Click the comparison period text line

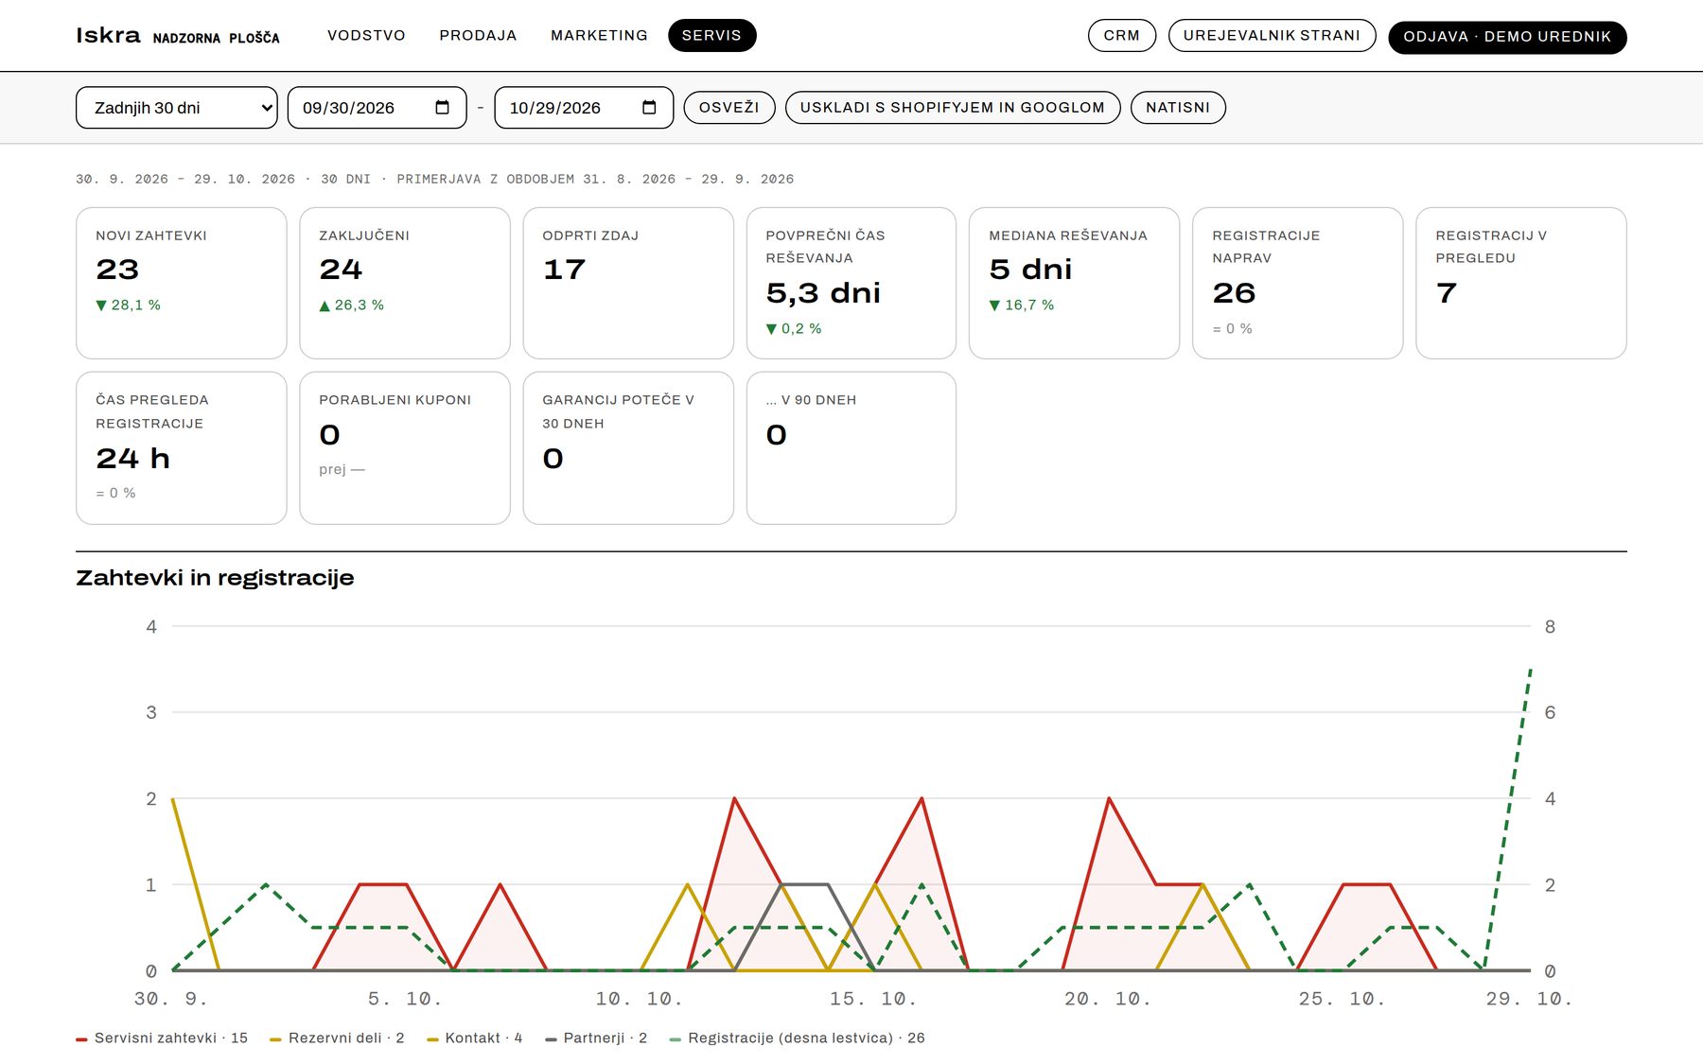(x=435, y=179)
